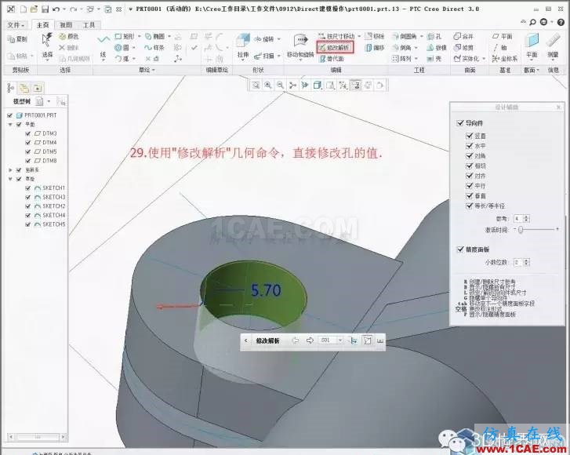Viewport: 570px width, 455px height.
Task: Choose the 椭圆 (Ellipse) sketch tool
Action: tap(155, 36)
